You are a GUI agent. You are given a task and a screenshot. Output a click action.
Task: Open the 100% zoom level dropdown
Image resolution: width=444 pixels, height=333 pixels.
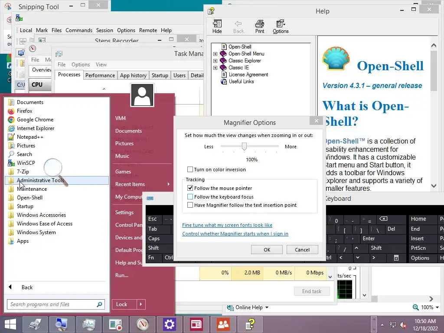click(x=437, y=307)
